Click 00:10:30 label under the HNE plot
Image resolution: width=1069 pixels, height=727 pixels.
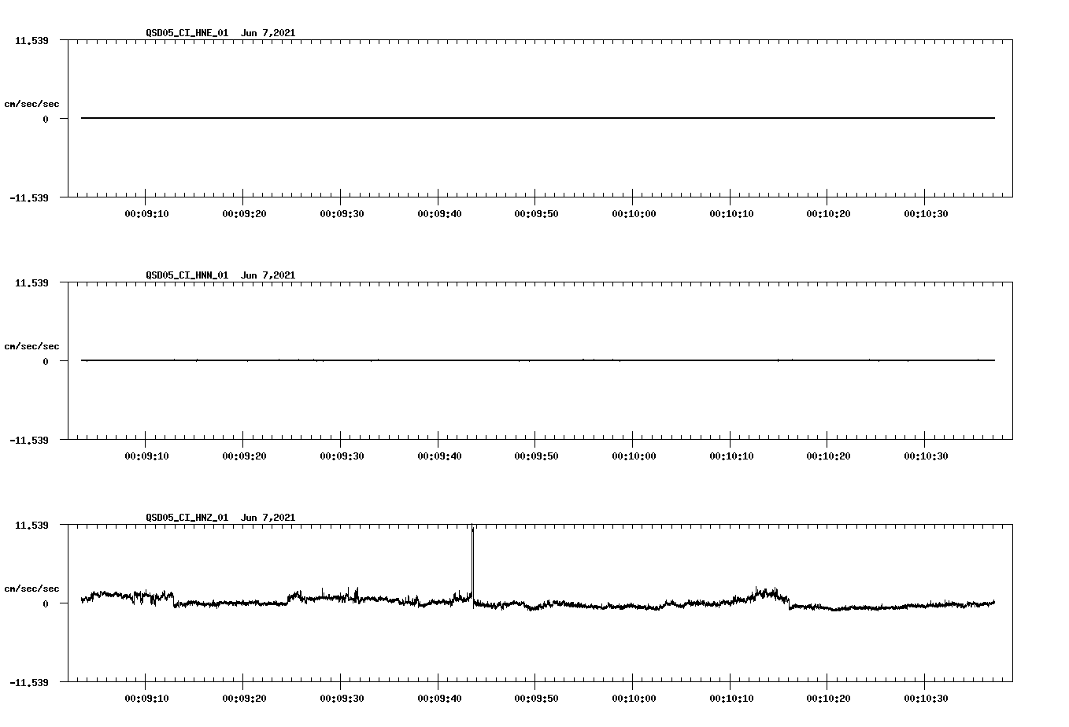926,214
